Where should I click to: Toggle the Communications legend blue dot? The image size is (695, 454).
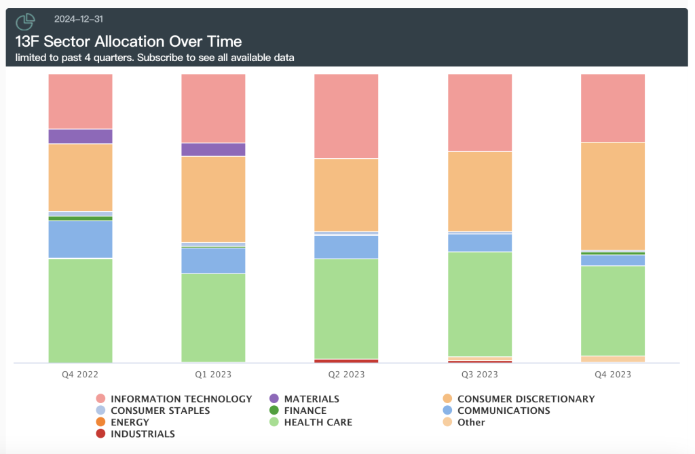coord(447,411)
